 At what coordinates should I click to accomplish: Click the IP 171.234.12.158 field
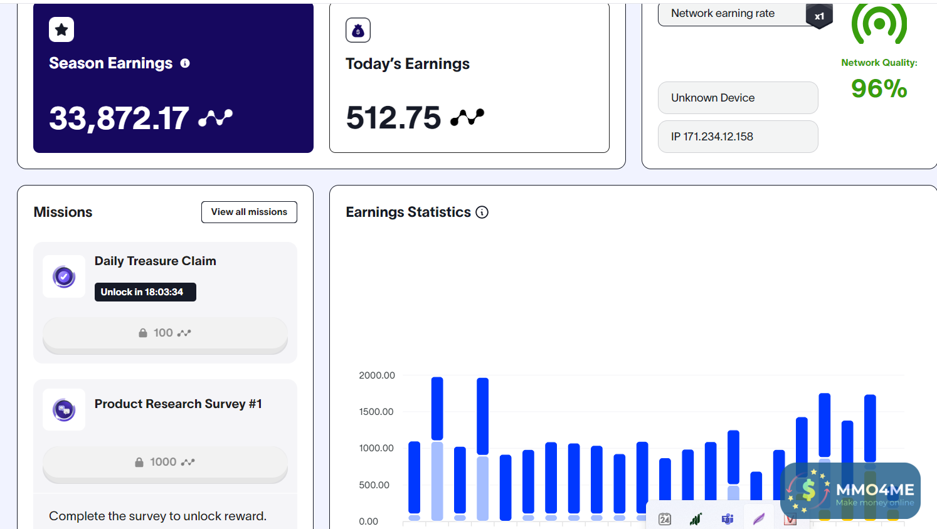[x=738, y=137]
